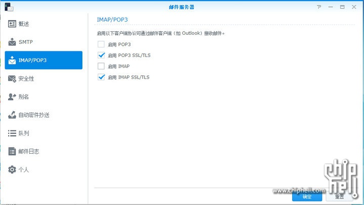Click the IMAP/POP3 inbox icon
This screenshot has width=364, height=205.
(12, 60)
